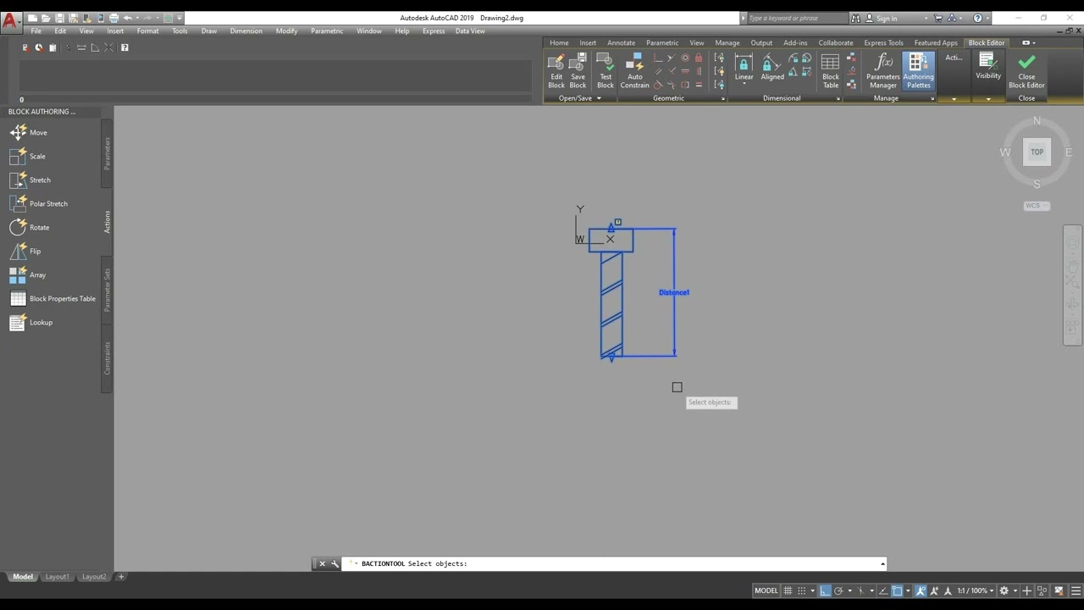Close the command line with the X icon

click(322, 563)
